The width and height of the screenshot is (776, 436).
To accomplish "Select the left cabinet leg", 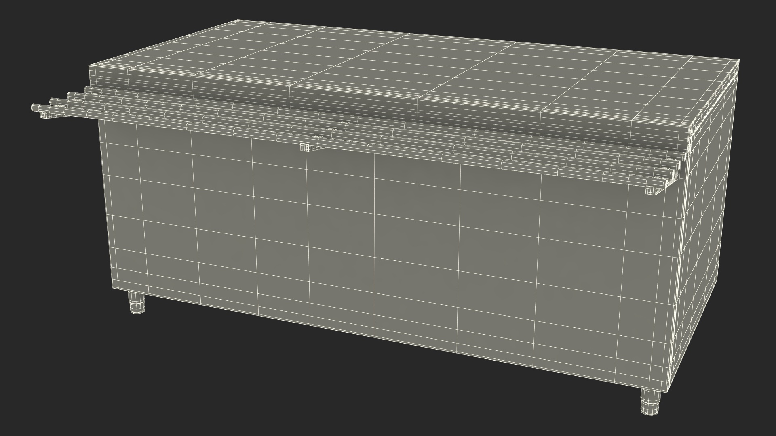I will click(x=137, y=302).
